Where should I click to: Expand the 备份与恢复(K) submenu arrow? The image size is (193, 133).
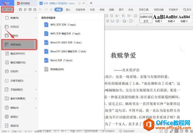tap(36, 98)
